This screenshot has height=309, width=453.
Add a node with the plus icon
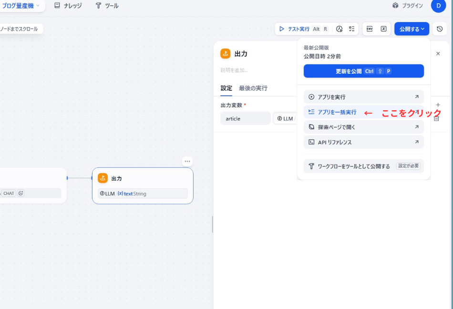pos(438,104)
